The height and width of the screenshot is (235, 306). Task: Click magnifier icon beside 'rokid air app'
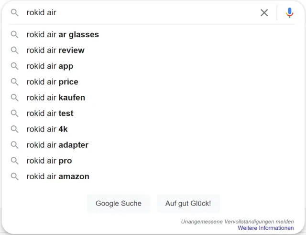point(15,66)
